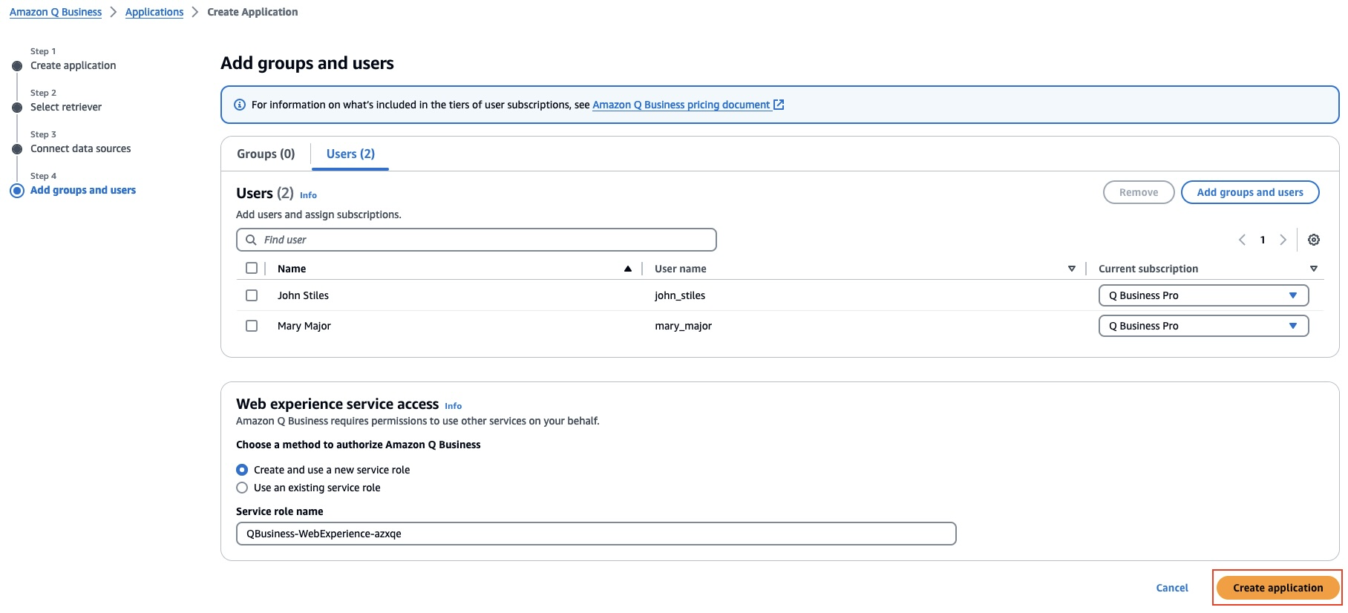1348x613 pixels.
Task: Click the Find user search magnifier icon
Action: point(251,240)
